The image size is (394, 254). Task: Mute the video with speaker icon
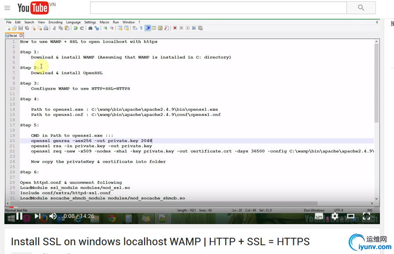53,216
